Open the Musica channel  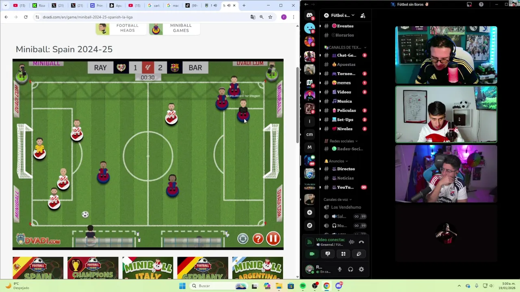tap(344, 101)
